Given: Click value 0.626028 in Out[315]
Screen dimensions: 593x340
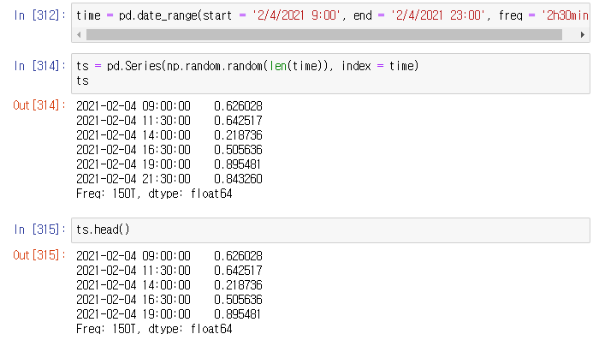Looking at the screenshot, I should point(238,256).
